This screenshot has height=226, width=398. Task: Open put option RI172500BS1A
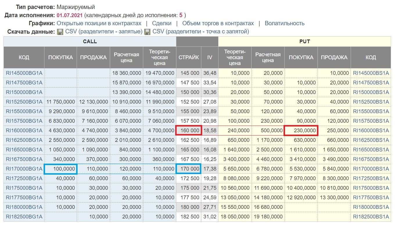[x=371, y=178]
